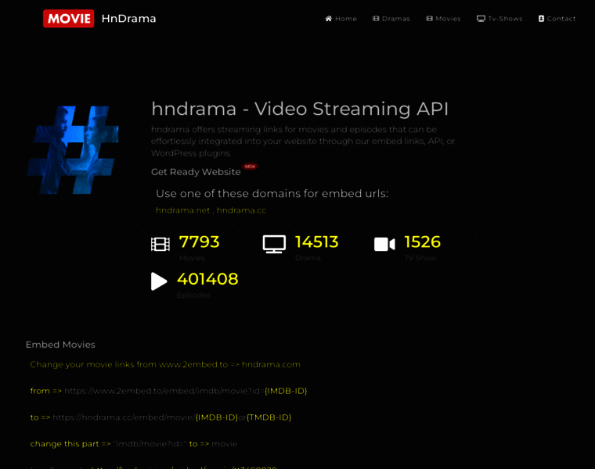Viewport: 595px width, 469px height.
Task: Open the Get Ready Website link
Action: pyautogui.click(x=196, y=172)
